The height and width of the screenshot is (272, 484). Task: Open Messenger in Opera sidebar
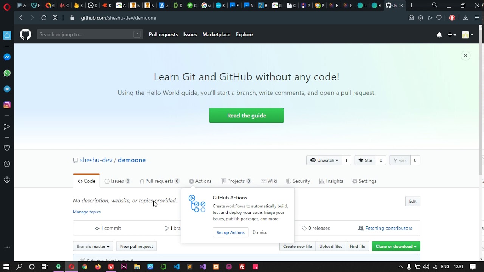pyautogui.click(x=7, y=57)
